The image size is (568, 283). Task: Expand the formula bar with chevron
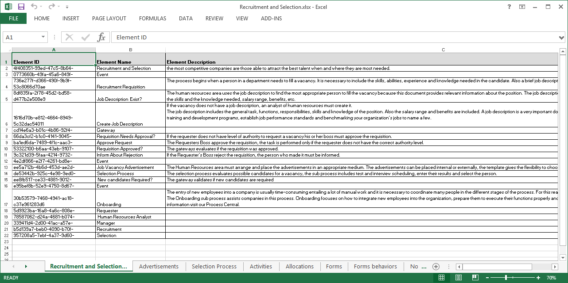[562, 38]
